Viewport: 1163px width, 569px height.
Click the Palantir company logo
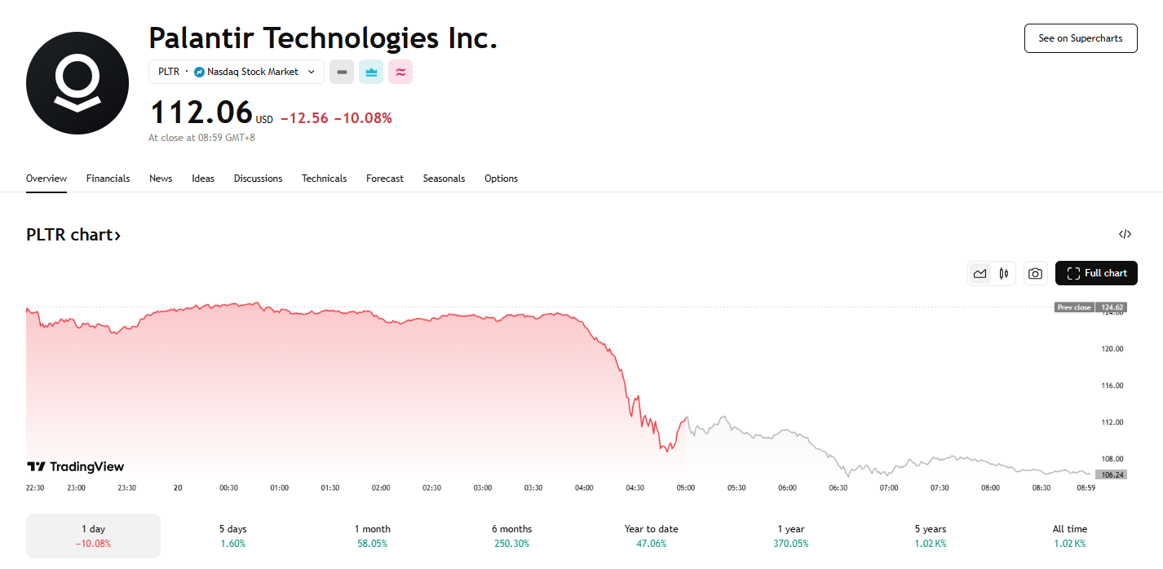(x=77, y=83)
